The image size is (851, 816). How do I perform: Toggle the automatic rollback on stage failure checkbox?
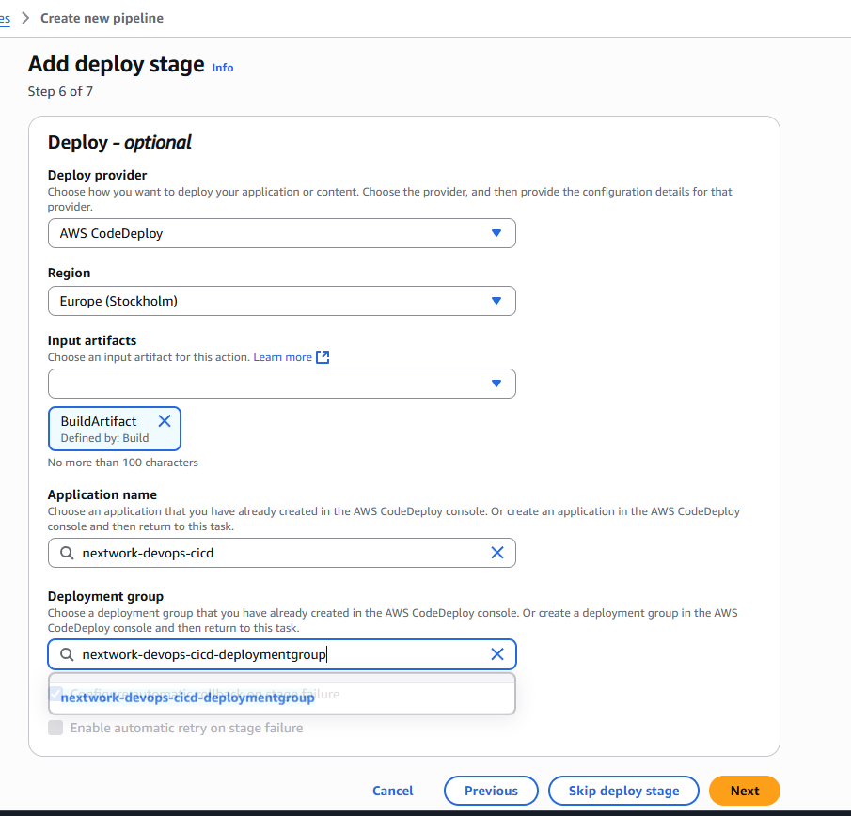[x=55, y=694]
